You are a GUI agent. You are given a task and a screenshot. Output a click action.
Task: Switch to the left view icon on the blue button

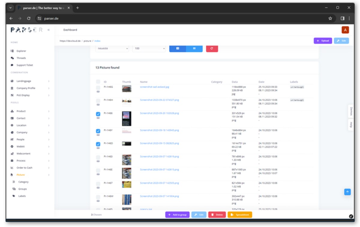coord(178,48)
